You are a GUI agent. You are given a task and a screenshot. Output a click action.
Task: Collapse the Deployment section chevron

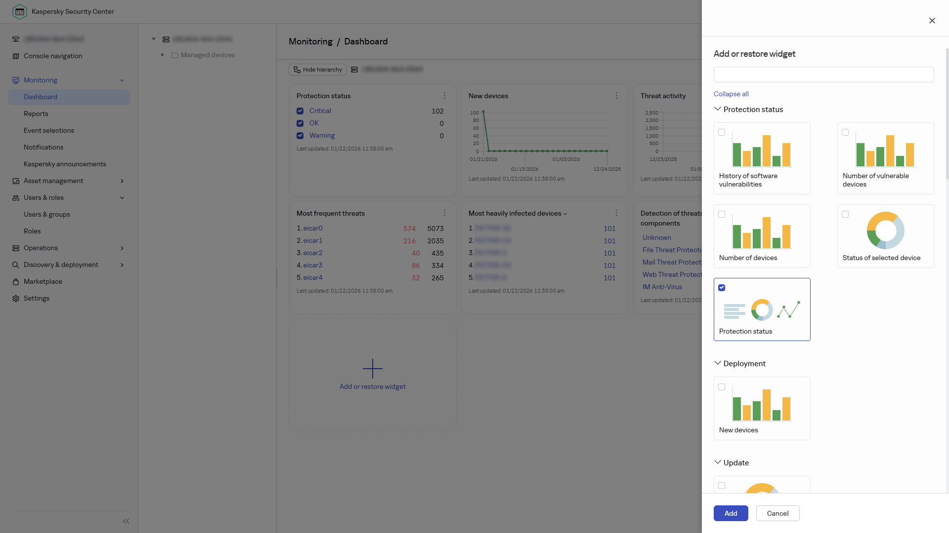point(718,363)
